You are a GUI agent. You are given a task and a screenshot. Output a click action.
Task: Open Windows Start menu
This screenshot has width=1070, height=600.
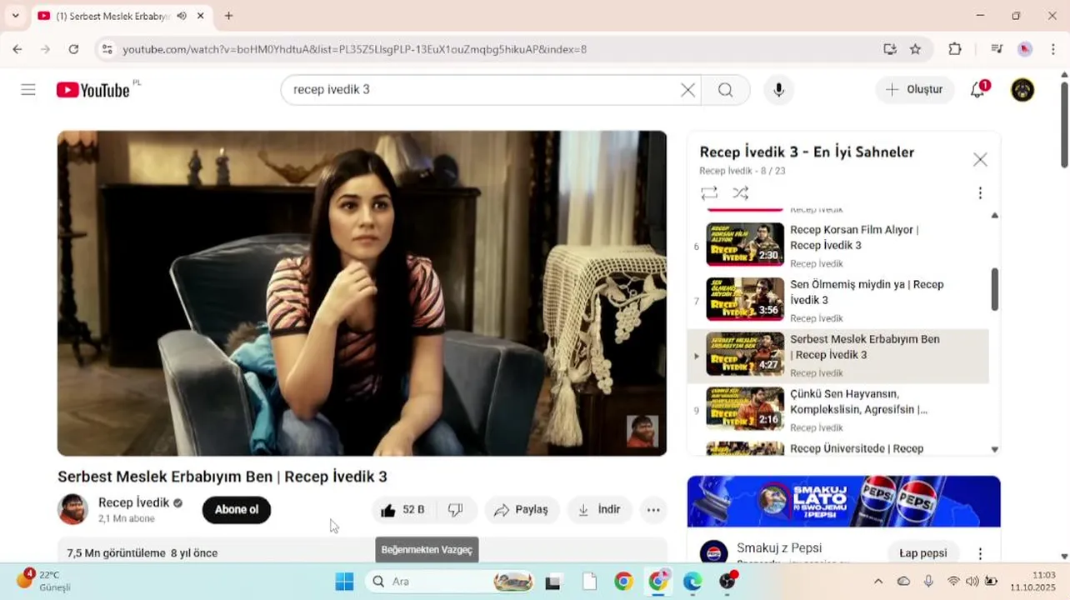344,581
